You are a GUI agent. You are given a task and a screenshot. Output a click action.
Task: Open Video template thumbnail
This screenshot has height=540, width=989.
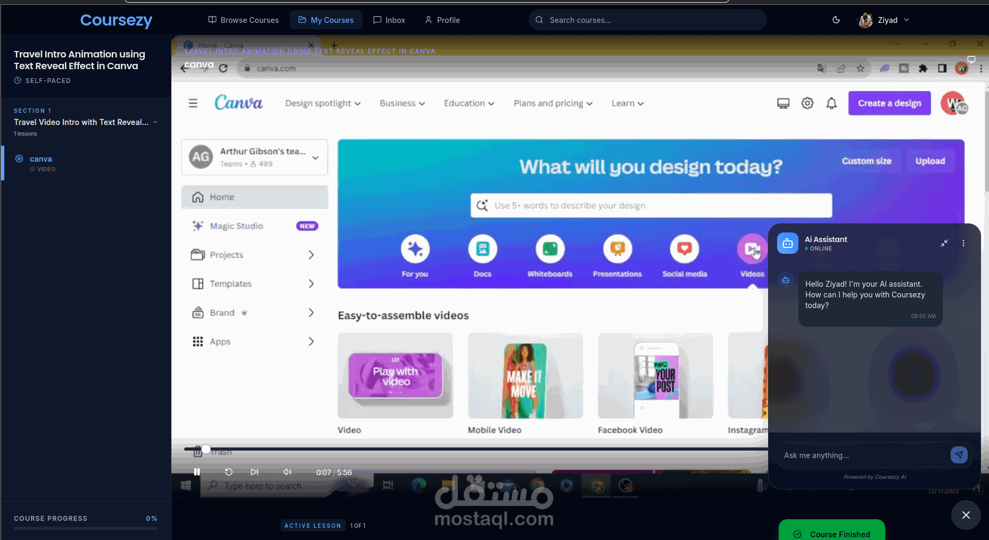395,376
